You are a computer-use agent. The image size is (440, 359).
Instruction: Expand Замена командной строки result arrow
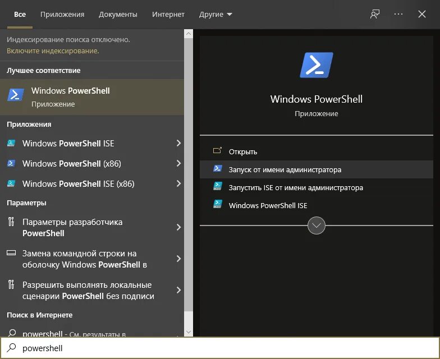[x=178, y=259]
